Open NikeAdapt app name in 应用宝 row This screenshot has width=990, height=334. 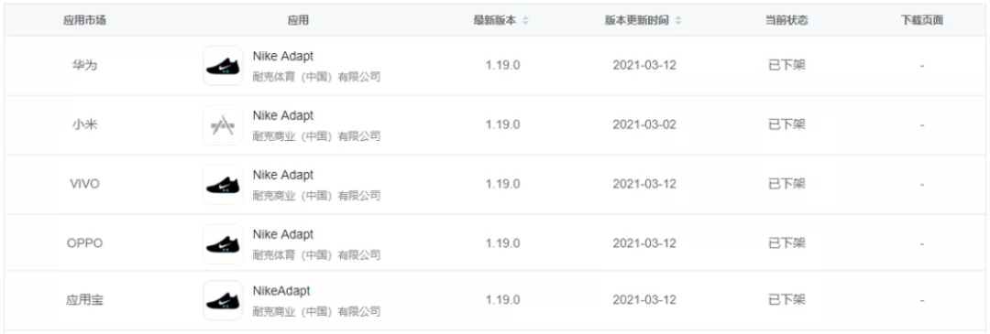[x=281, y=291]
